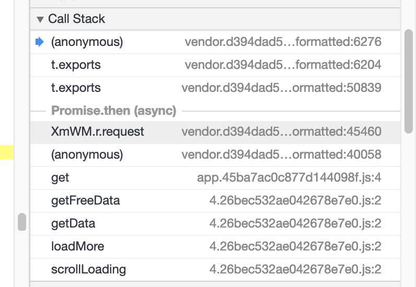Click the Promise.then (async) separator label

click(113, 111)
